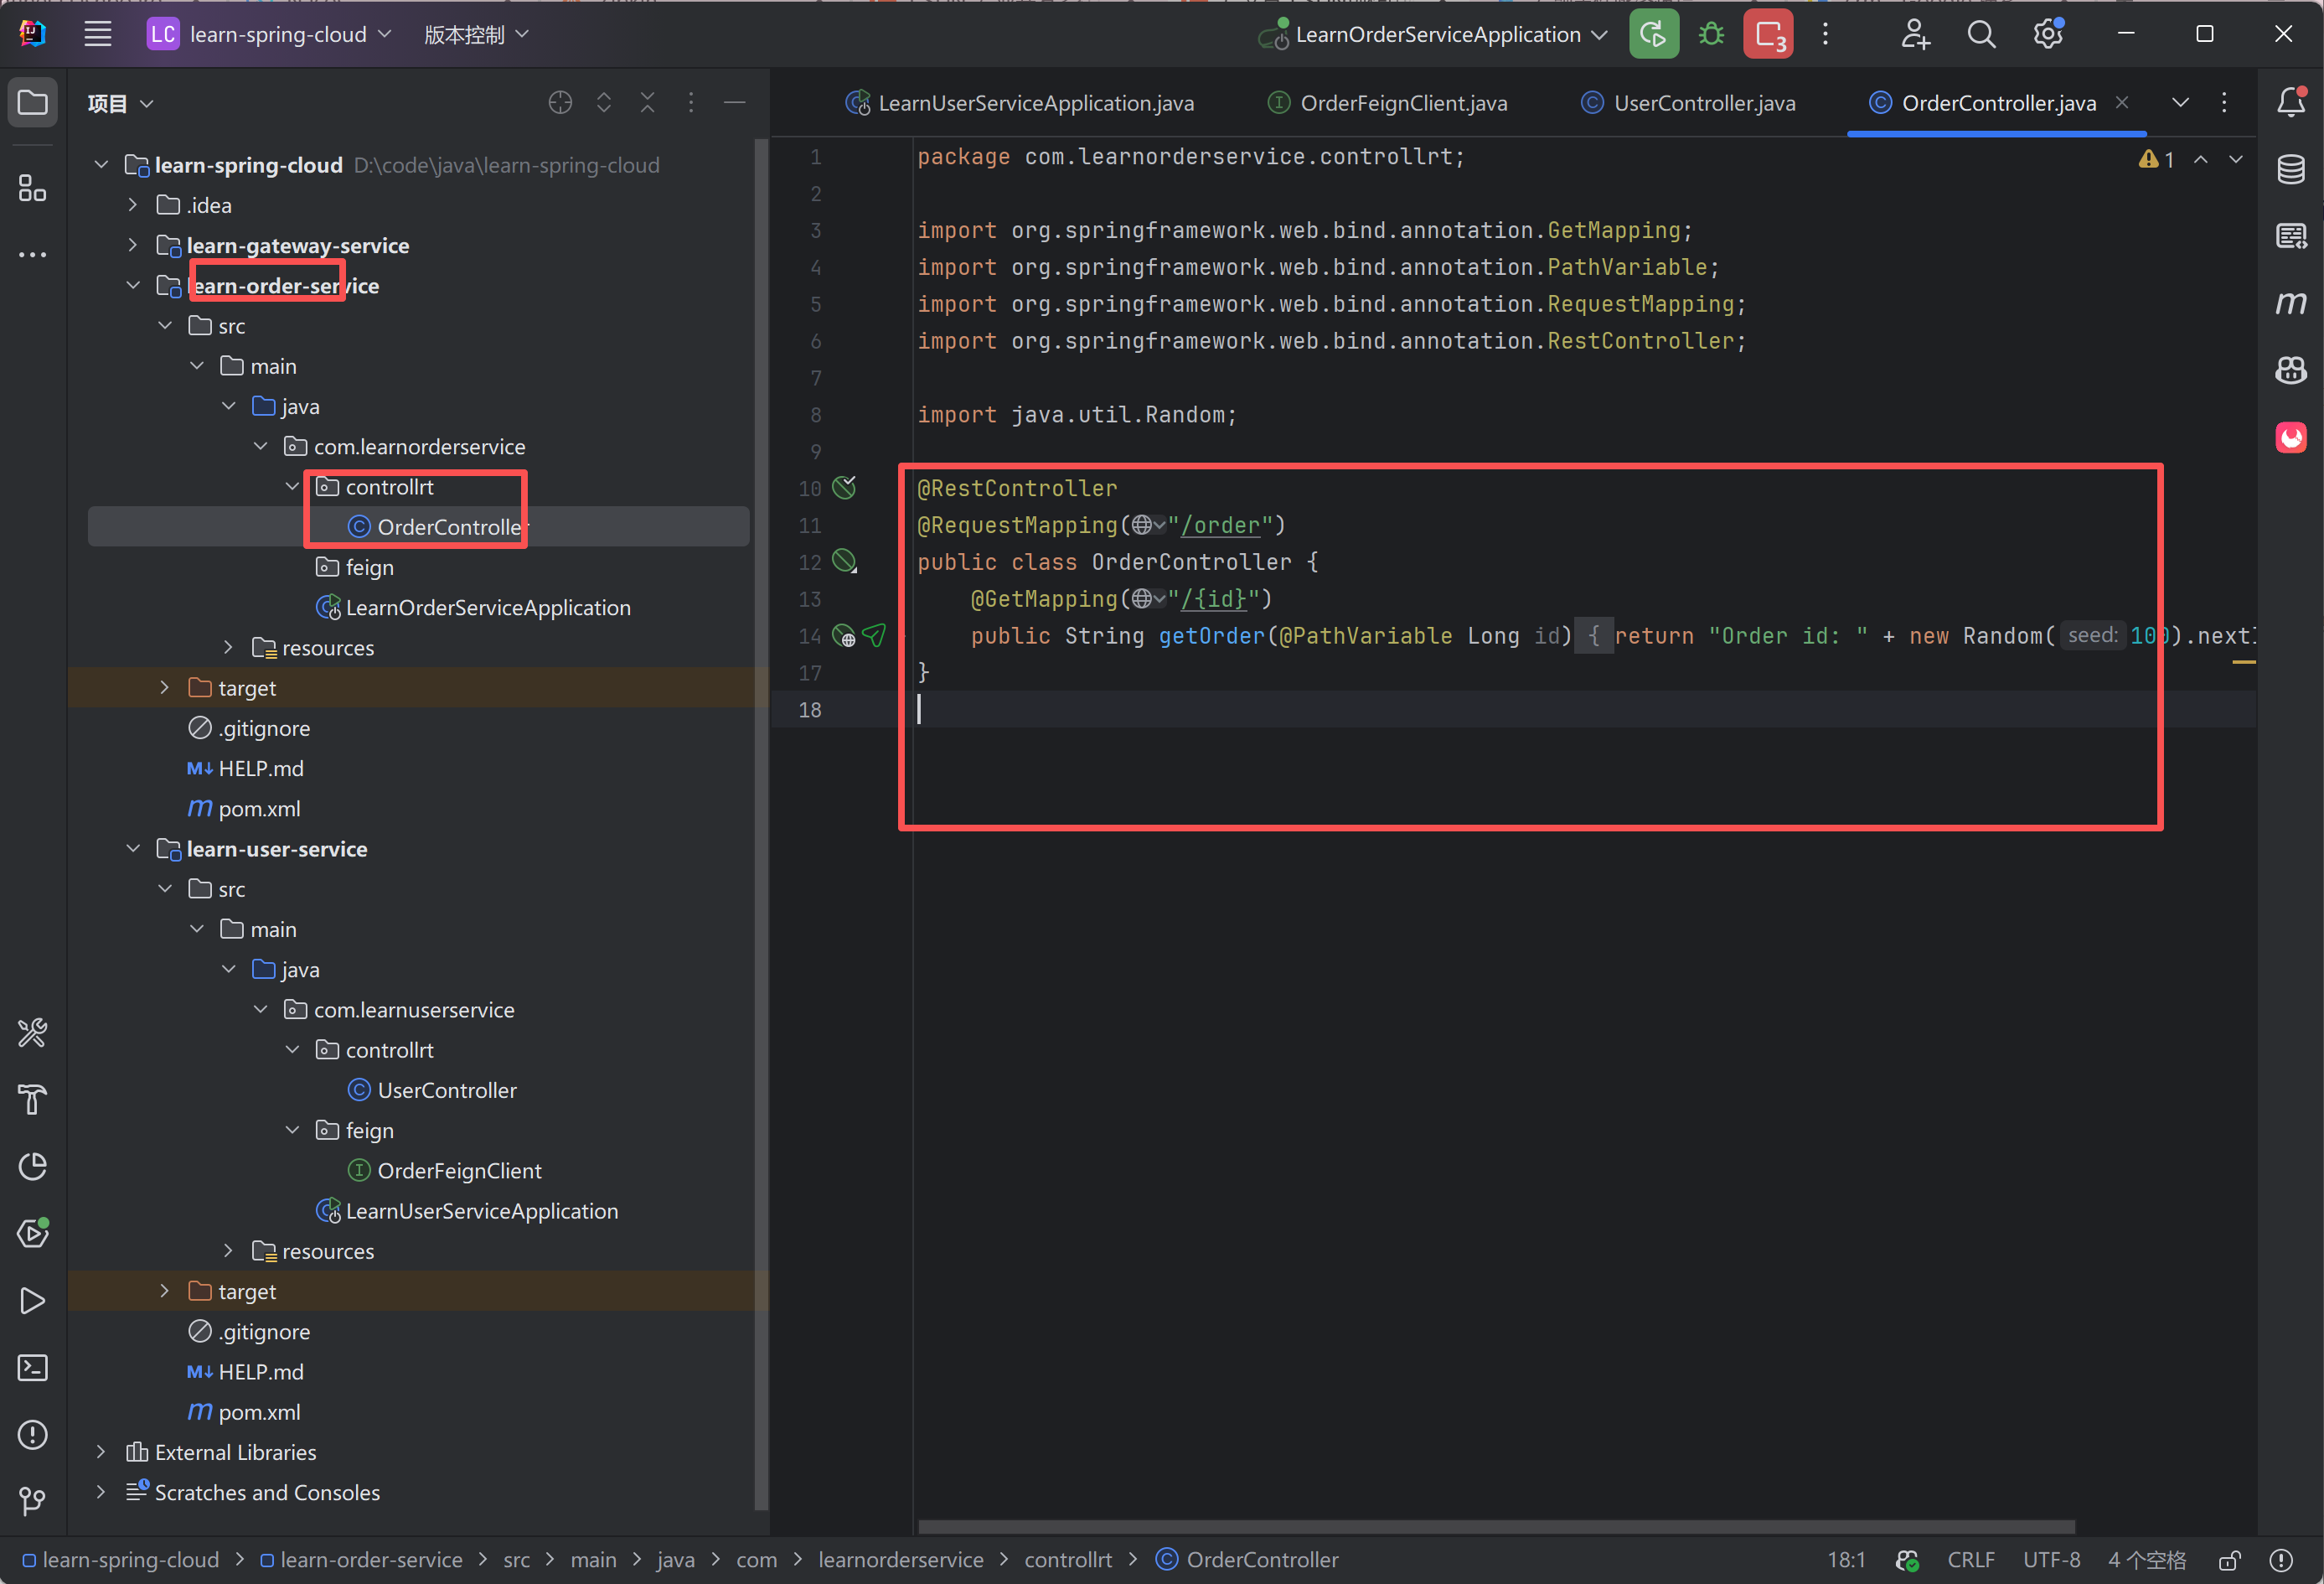This screenshot has height=1584, width=2324.
Task: Open the Project tool window icon
Action: coord(33,102)
